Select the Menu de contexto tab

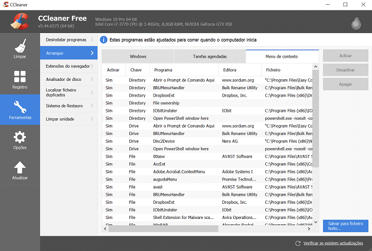282,56
